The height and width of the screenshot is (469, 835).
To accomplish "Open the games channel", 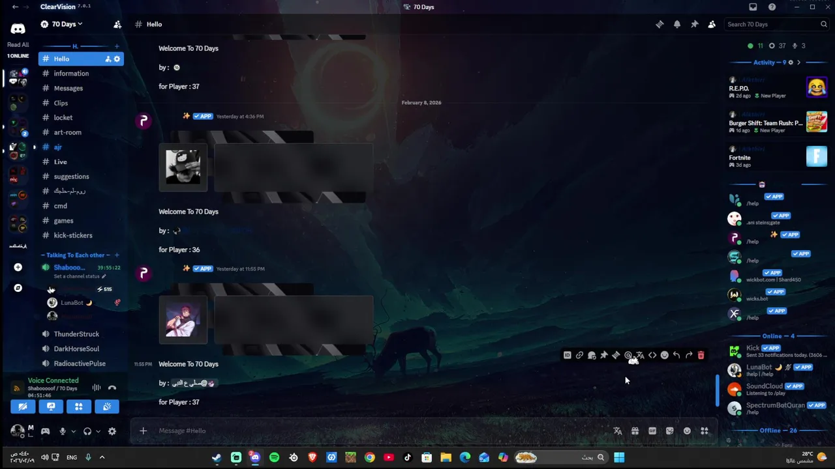I will coord(81,221).
